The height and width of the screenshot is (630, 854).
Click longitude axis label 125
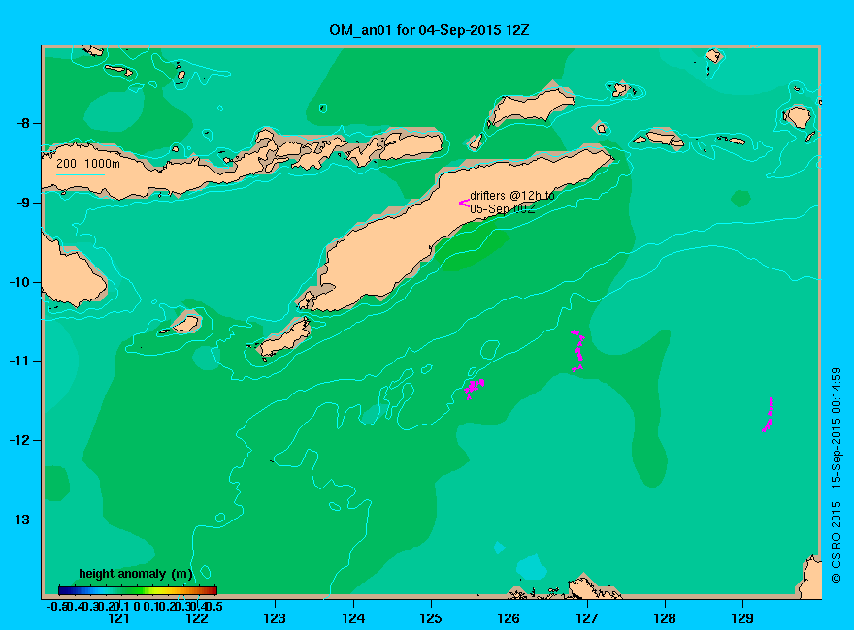pyautogui.click(x=431, y=618)
